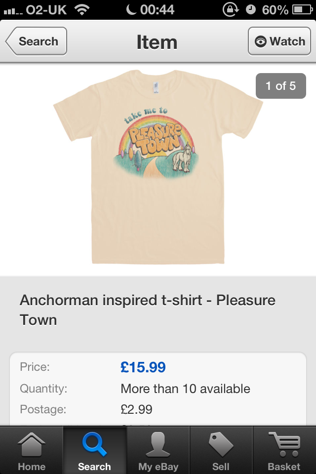Image resolution: width=316 pixels, height=474 pixels.
Task: Tap the £15.99 price value
Action: [x=143, y=367]
